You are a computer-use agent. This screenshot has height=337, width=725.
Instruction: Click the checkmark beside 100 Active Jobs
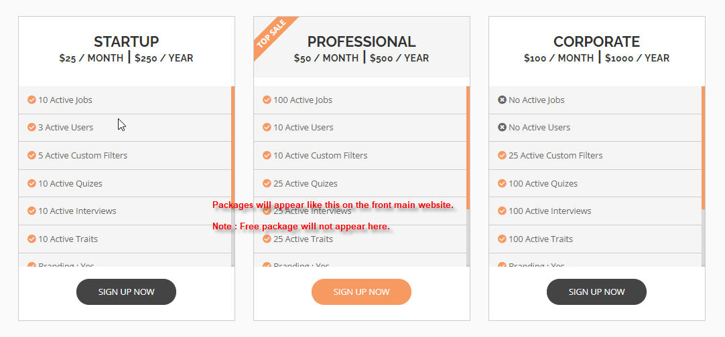coord(267,100)
